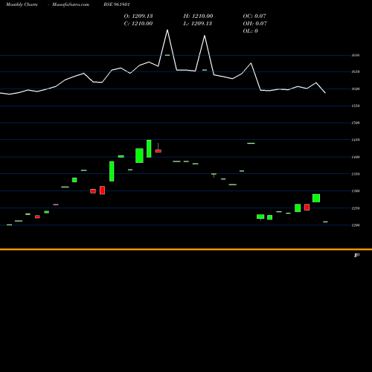Click the close value 'C: 1210.00'
This screenshot has width=372, height=372.
pos(138,24)
